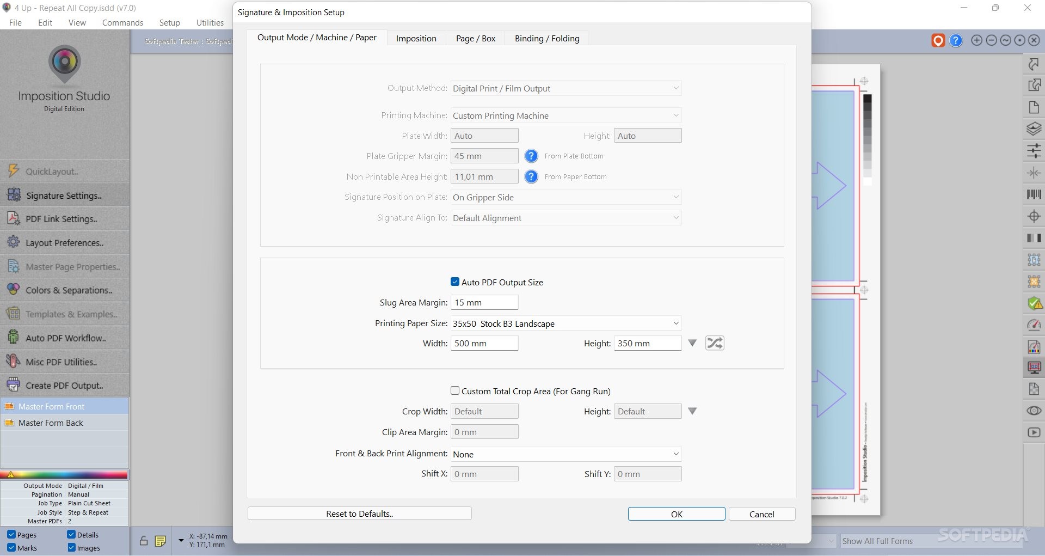Click the curved arrow icon in right toolbar

[x=1034, y=64]
